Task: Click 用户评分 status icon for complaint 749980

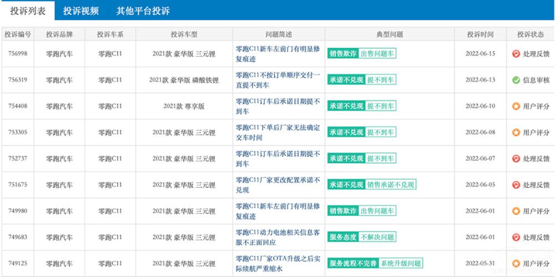Action: [x=516, y=211]
